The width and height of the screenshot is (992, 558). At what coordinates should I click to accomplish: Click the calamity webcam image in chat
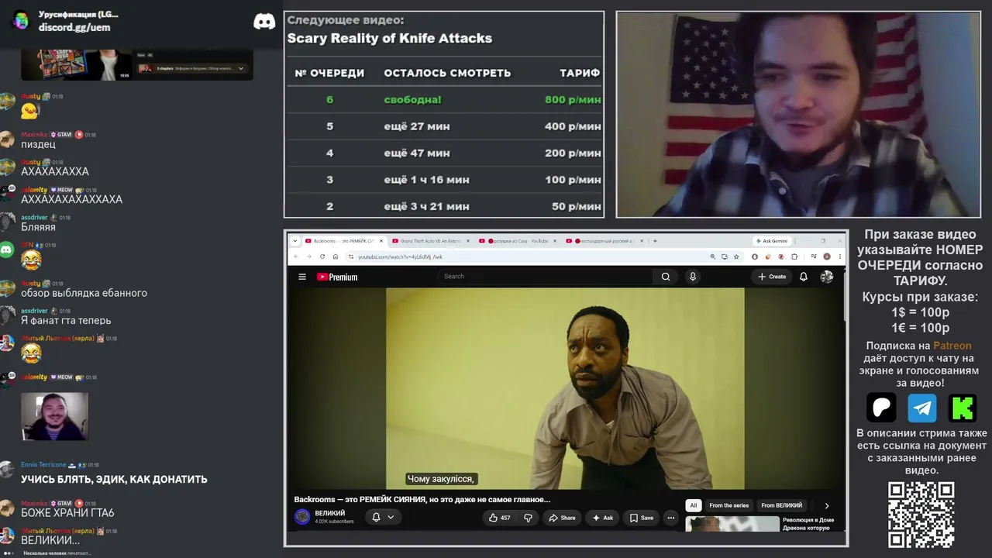pos(54,416)
